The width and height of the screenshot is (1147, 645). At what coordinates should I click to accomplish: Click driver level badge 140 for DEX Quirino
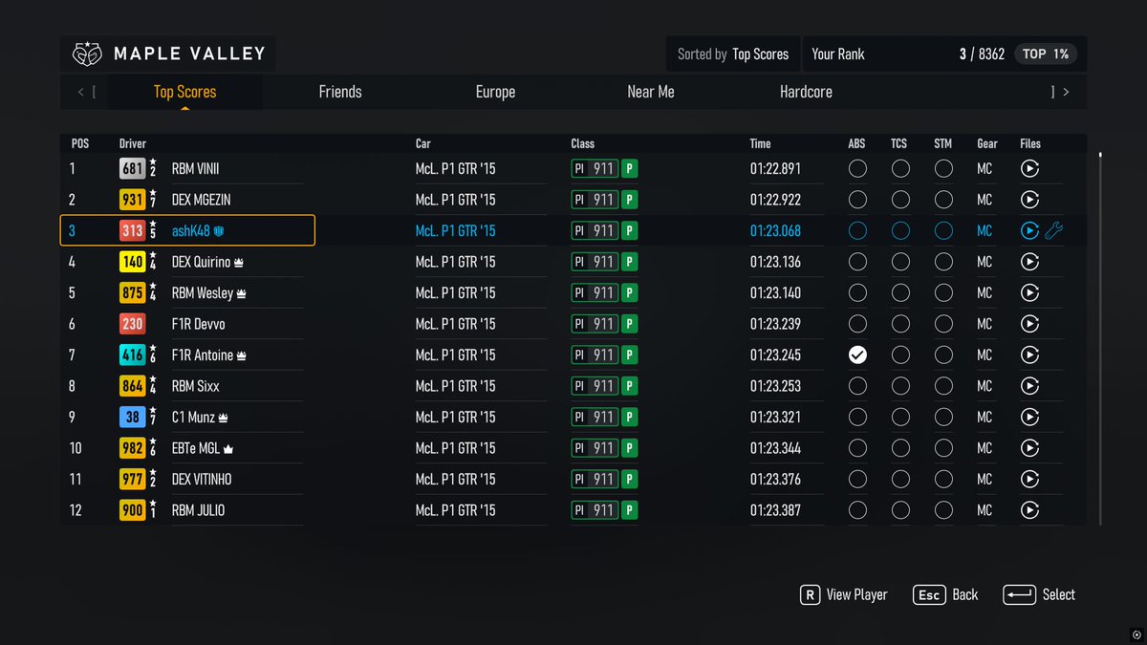[x=132, y=262]
